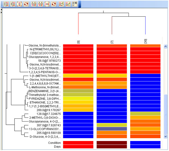Image resolution: width=169 pixels, height=151 pixels.
Task: Click the reset columns refresh icon
Action: (x=54, y=4)
